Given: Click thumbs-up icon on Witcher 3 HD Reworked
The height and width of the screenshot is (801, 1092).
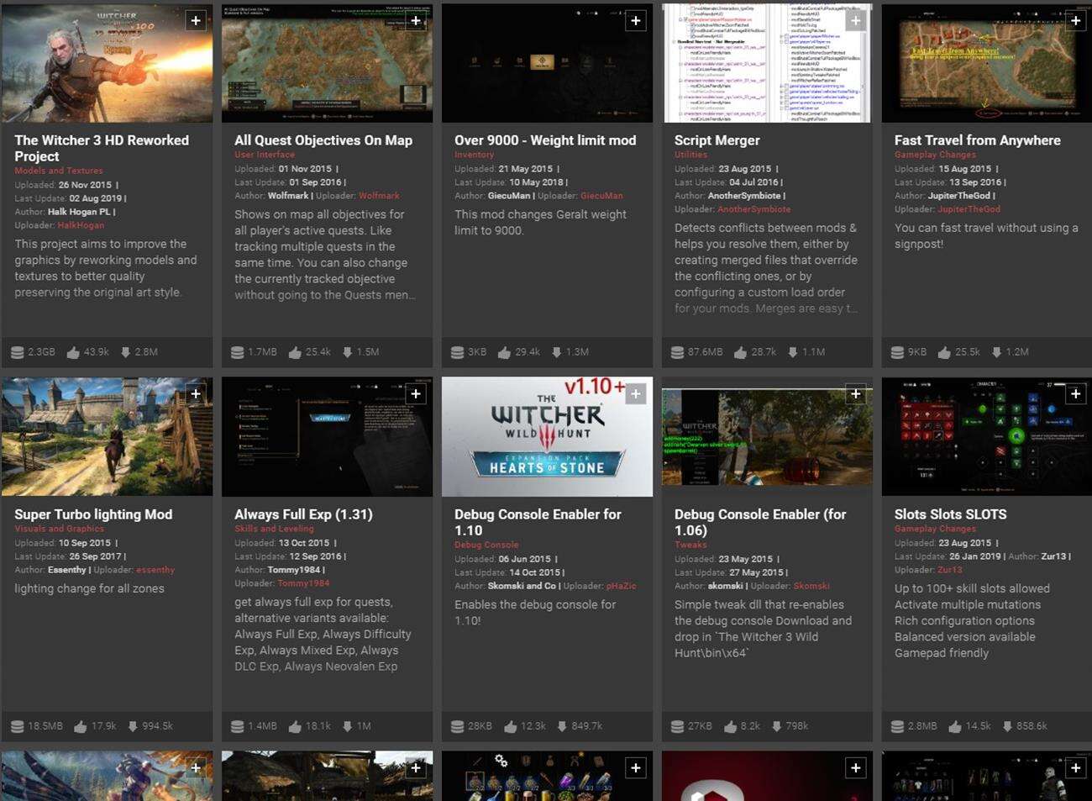Looking at the screenshot, I should click(72, 352).
